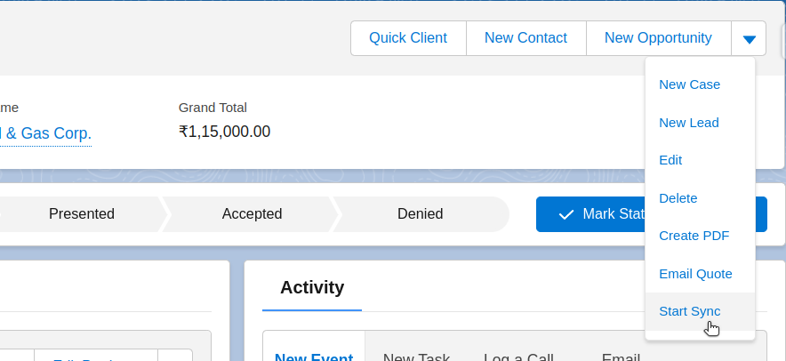Click the Quick Client button
The height and width of the screenshot is (361, 786).
408,38
